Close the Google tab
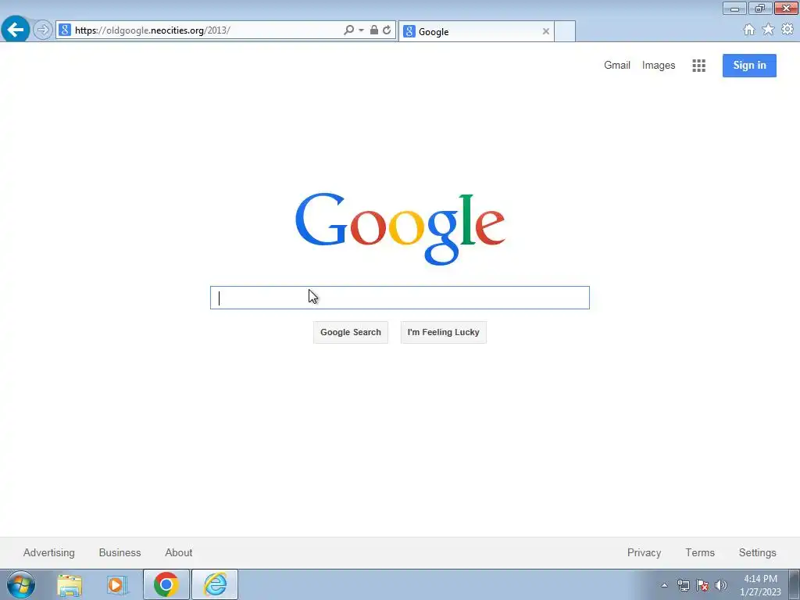The height and width of the screenshot is (600, 800). [x=545, y=31]
